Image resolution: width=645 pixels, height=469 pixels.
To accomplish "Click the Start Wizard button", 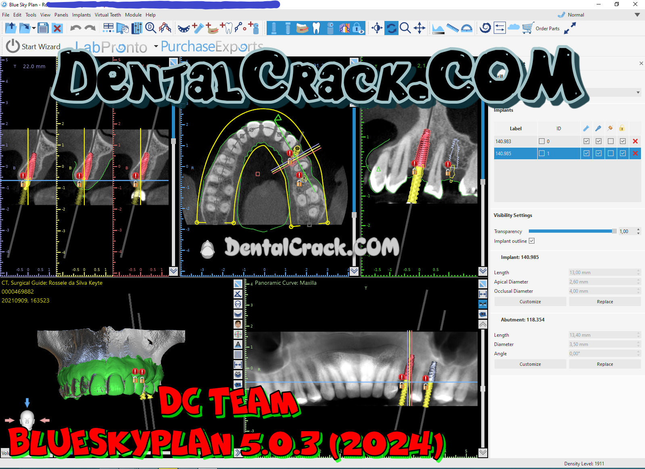I will pyautogui.click(x=33, y=46).
